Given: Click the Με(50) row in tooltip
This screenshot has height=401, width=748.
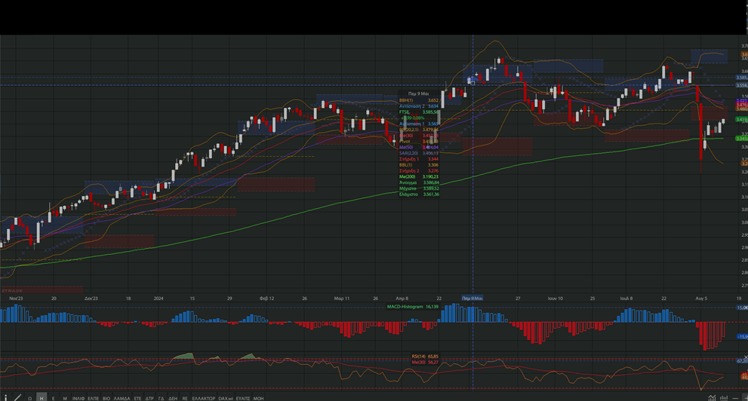Looking at the screenshot, I should click(419, 147).
